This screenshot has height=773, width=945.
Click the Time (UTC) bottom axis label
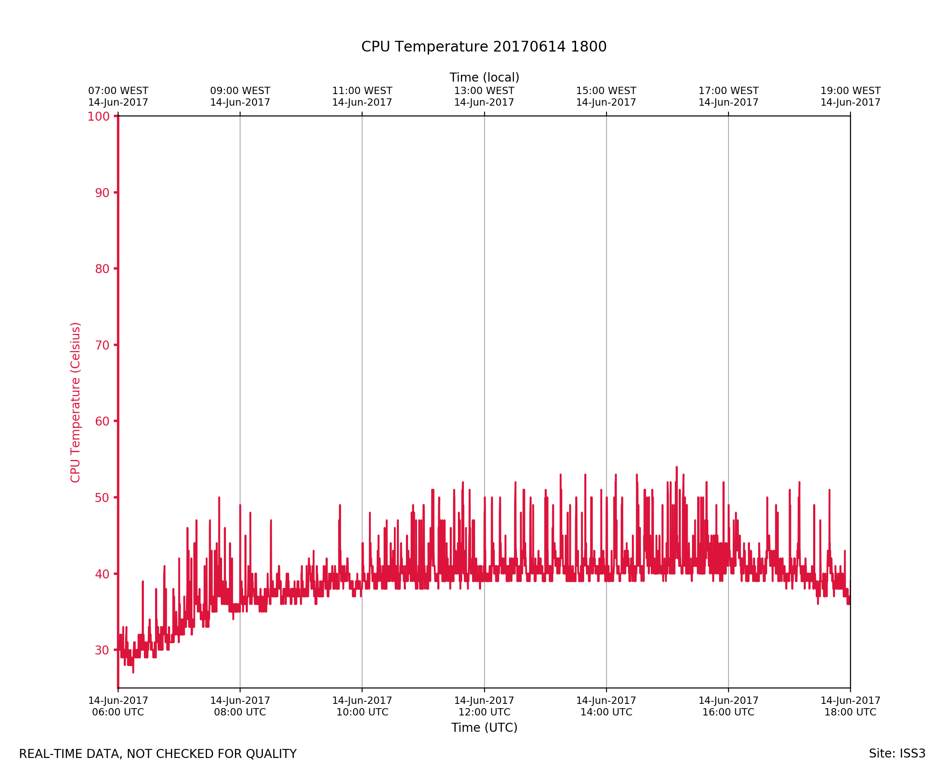[484, 727]
